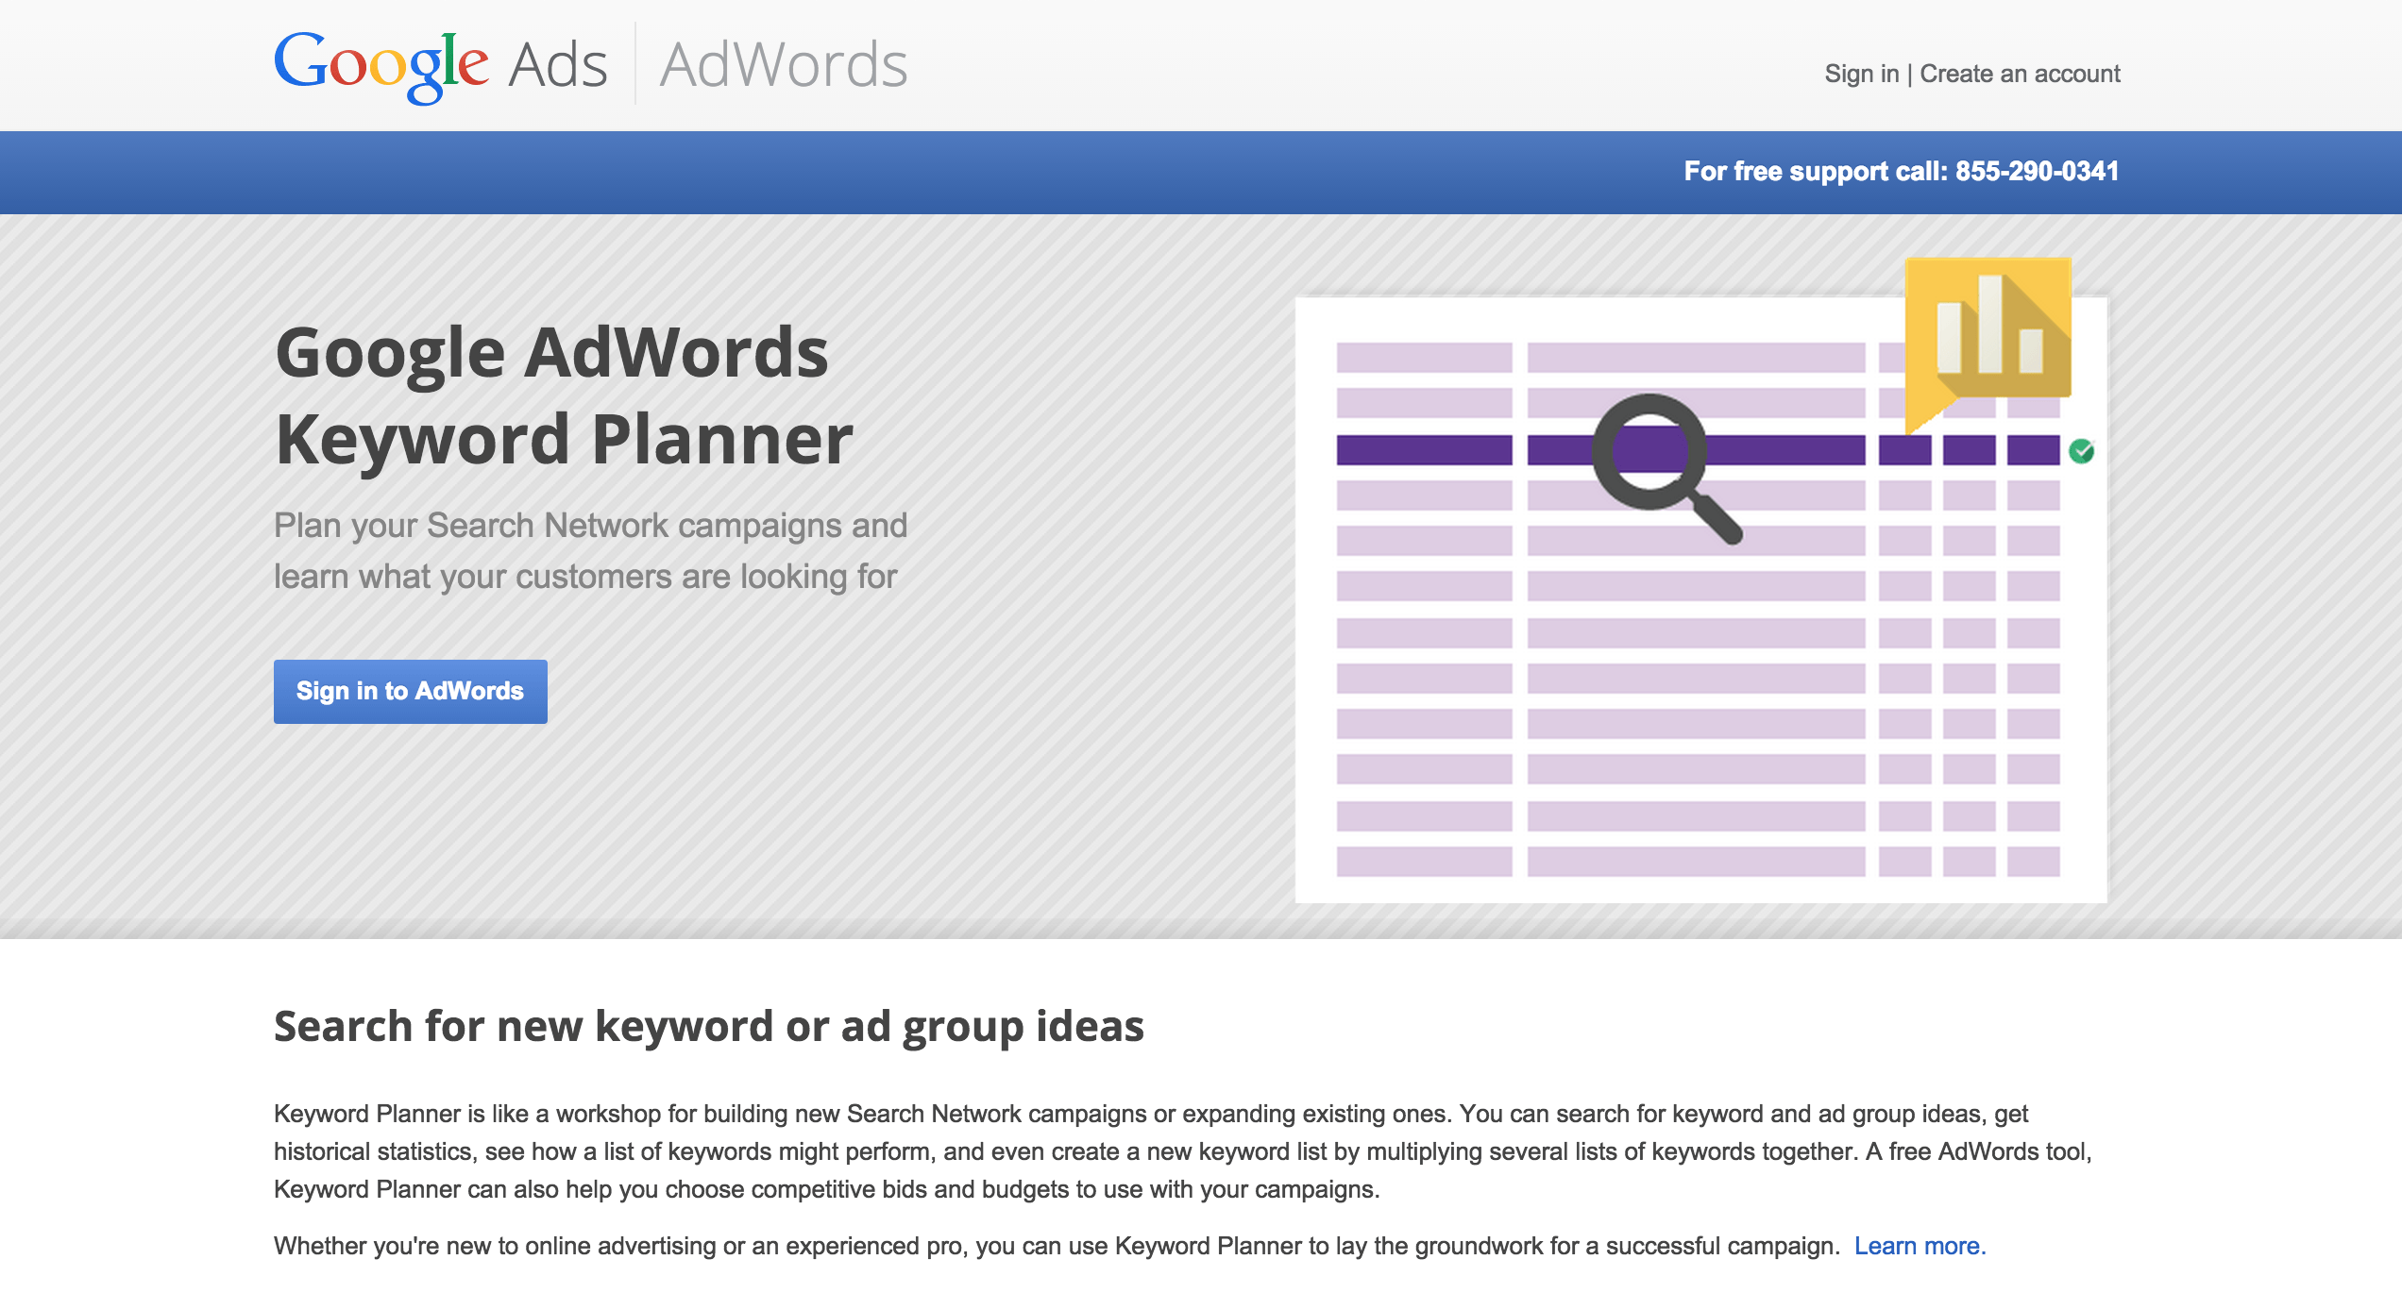Click the yellow bar chart icon
Viewport: 2402px width, 1310px height.
(x=1988, y=328)
